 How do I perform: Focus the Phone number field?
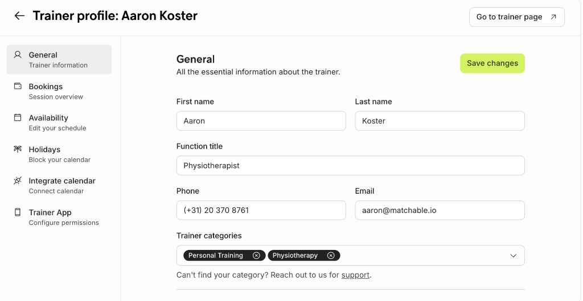[261, 210]
